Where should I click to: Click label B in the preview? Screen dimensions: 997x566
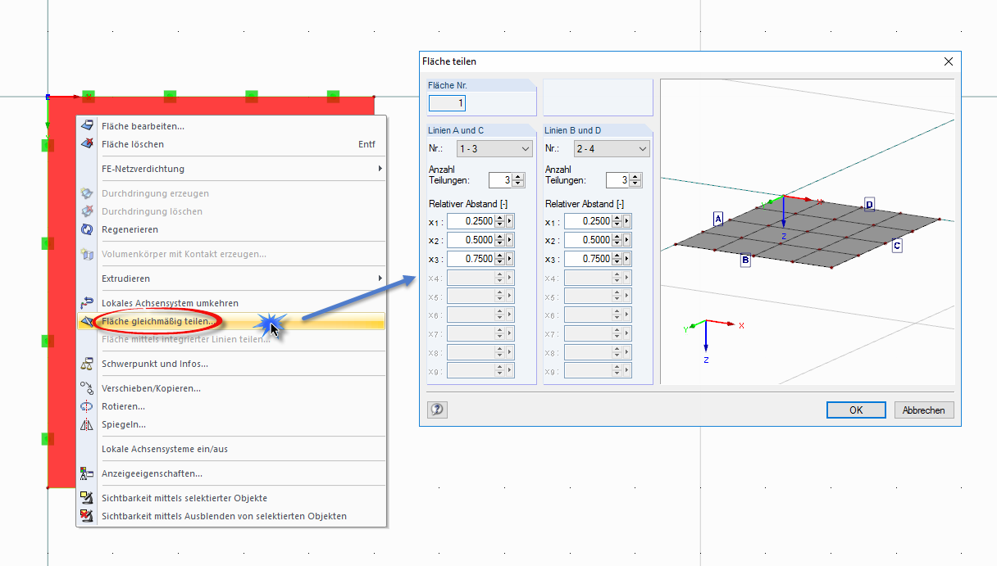click(x=745, y=260)
